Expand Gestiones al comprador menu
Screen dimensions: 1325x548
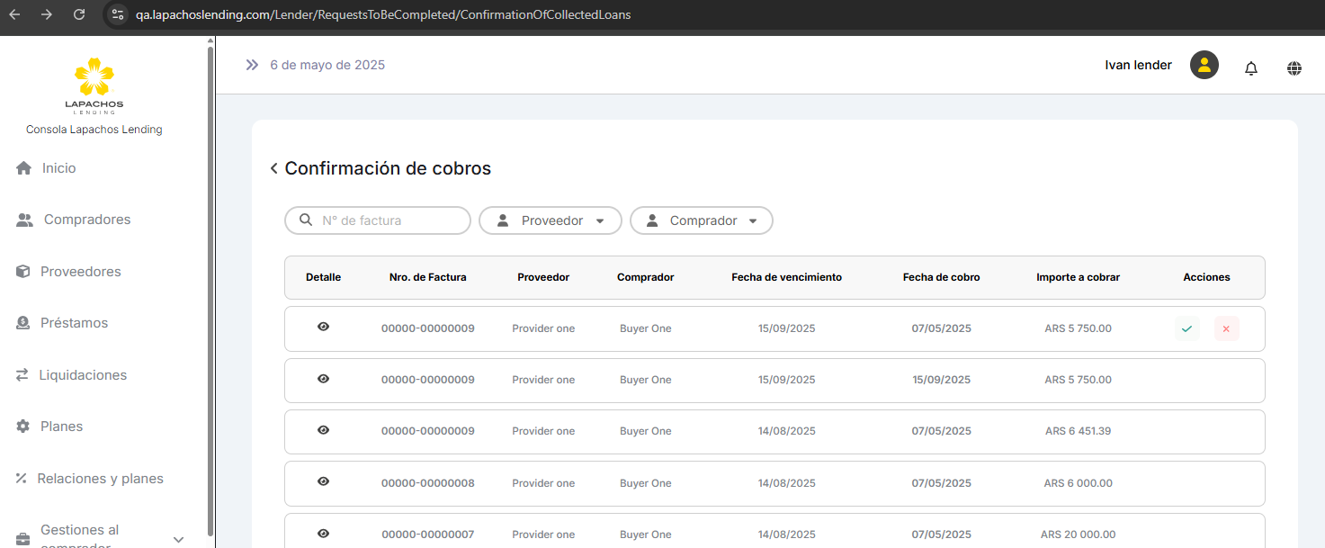pos(178,539)
